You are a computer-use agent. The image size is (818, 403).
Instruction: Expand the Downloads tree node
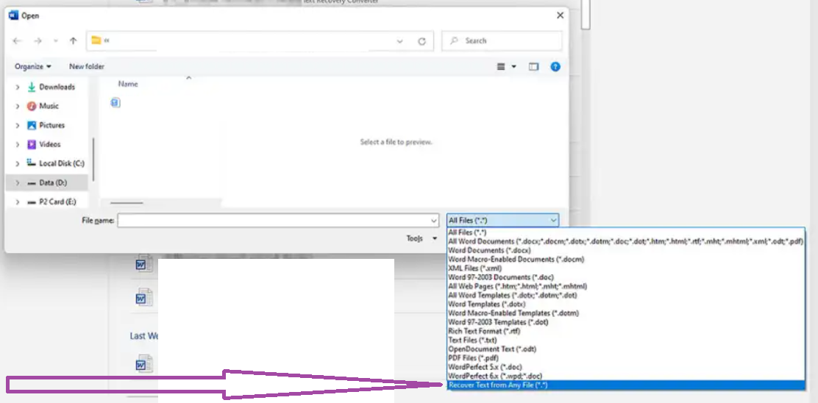click(x=18, y=87)
